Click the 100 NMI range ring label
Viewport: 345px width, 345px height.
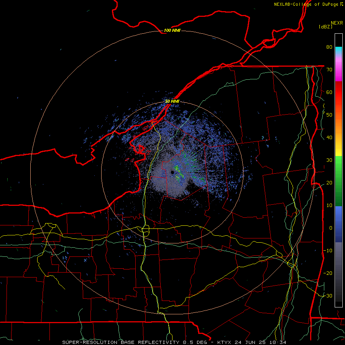pos(172,30)
